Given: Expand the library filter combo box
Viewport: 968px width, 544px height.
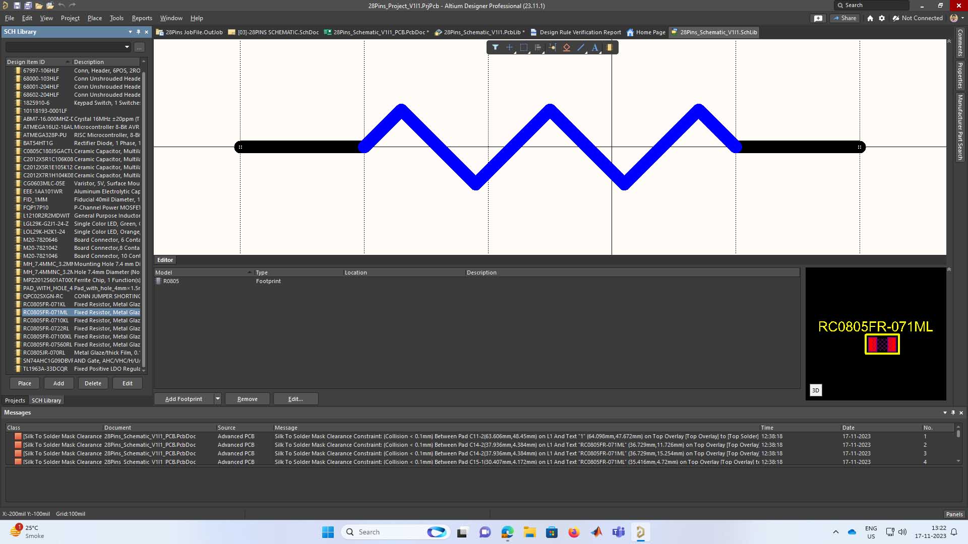Looking at the screenshot, I should coord(127,47).
